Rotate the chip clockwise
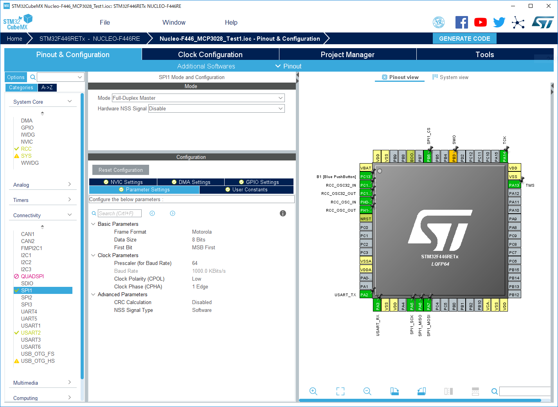The image size is (558, 407). pos(394,391)
